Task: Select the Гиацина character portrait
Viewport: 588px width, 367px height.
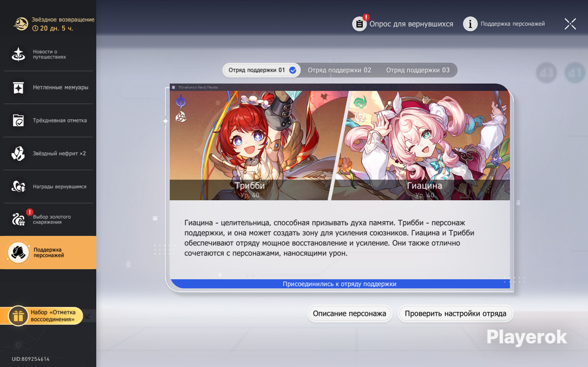Action: 423,145
